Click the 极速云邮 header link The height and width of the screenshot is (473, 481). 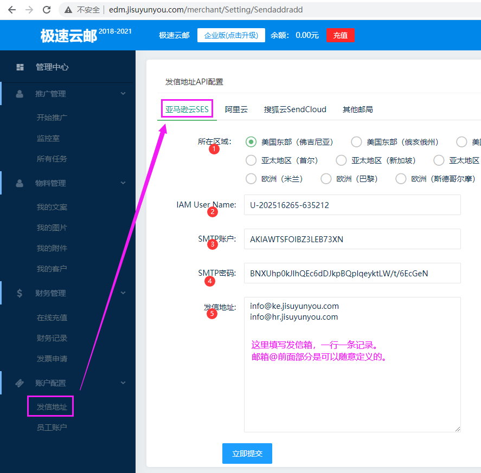(x=174, y=35)
